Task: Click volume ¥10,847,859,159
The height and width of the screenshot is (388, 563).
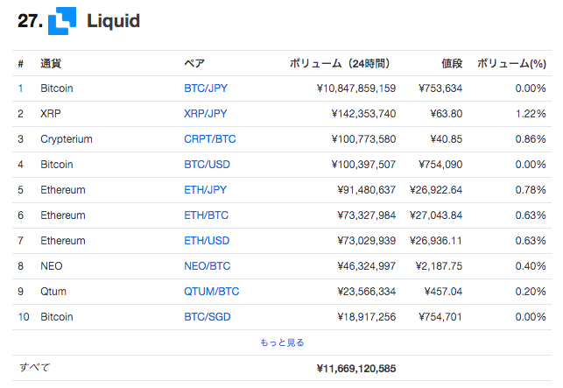Action: tap(356, 88)
